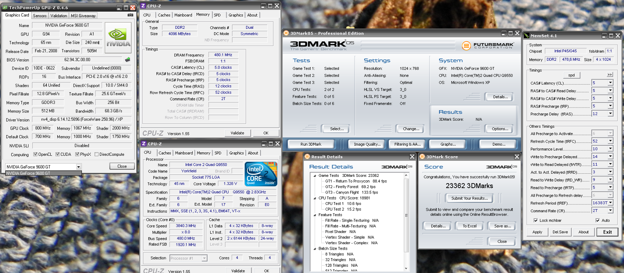Click the 'CPU Test 2' result row
The height and width of the screenshot is (273, 624).
(343, 209)
